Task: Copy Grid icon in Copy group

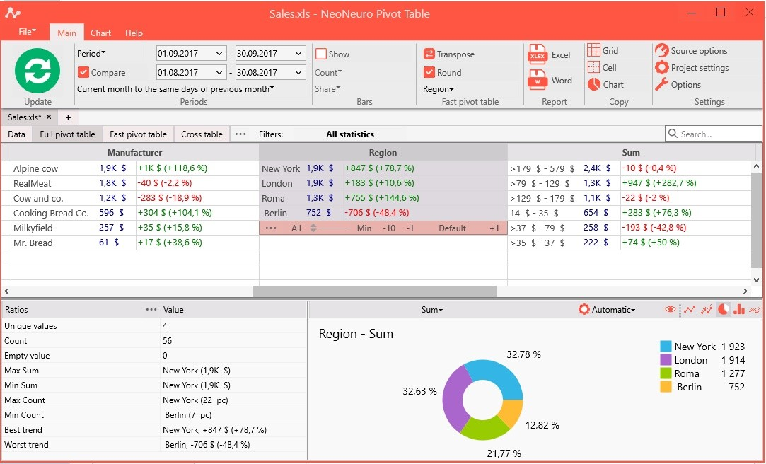Action: (x=593, y=50)
